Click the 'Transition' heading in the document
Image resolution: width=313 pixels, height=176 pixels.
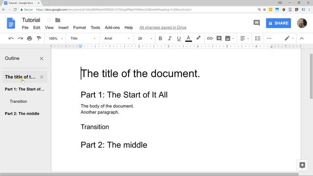point(95,127)
